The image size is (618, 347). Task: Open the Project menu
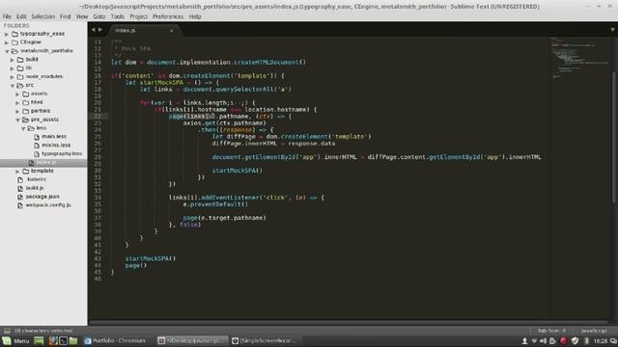pyautogui.click(x=138, y=16)
